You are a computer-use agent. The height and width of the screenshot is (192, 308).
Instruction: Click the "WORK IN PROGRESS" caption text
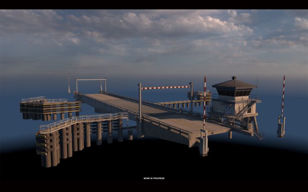[x=154, y=178]
